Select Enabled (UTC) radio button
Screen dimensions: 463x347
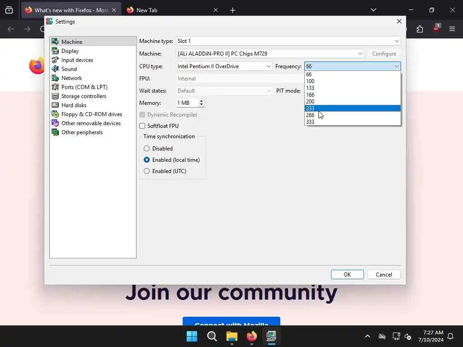(147, 171)
